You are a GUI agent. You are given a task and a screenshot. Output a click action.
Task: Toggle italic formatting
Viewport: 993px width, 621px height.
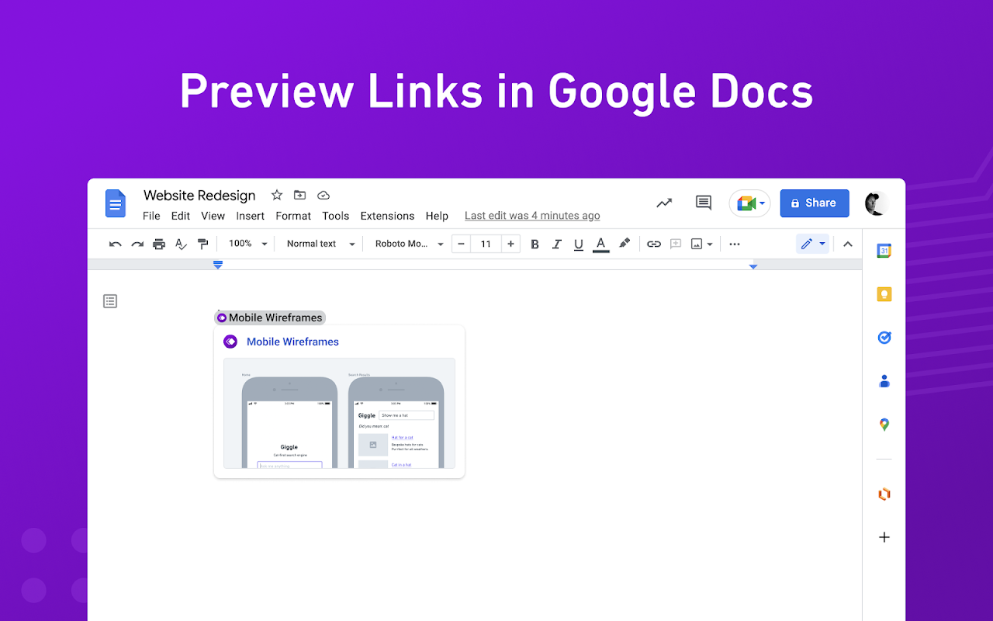[x=556, y=244]
